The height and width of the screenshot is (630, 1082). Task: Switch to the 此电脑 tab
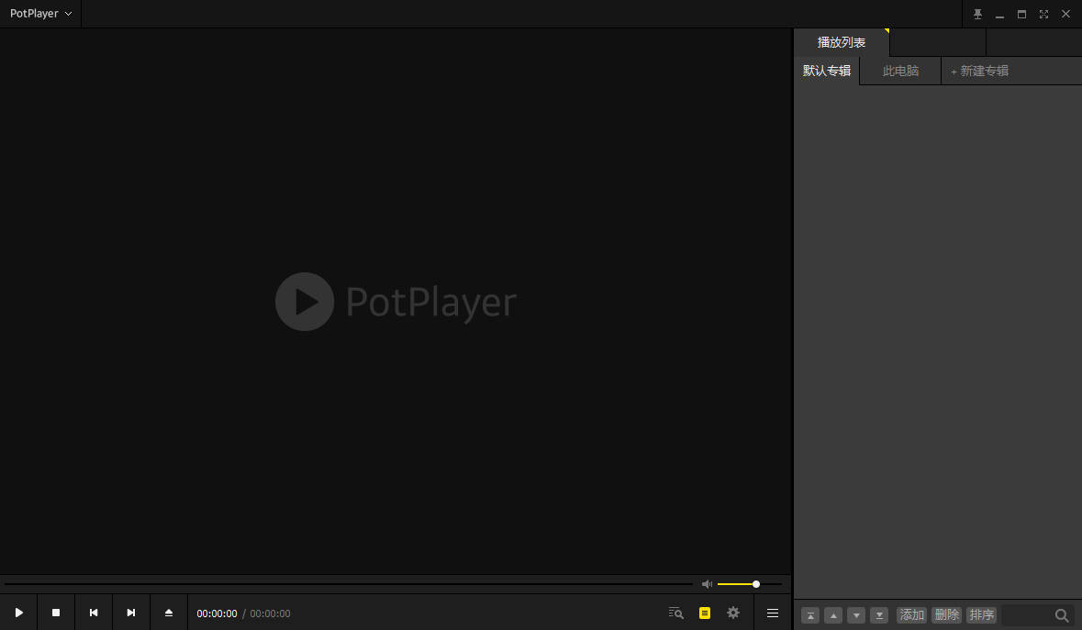899,70
